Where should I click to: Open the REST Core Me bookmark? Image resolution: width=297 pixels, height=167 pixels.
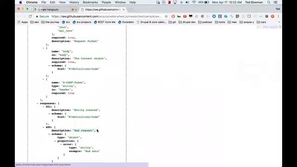pyautogui.click(x=104, y=22)
